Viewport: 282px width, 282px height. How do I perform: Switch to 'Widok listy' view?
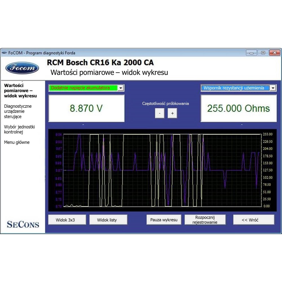pyautogui.click(x=108, y=220)
